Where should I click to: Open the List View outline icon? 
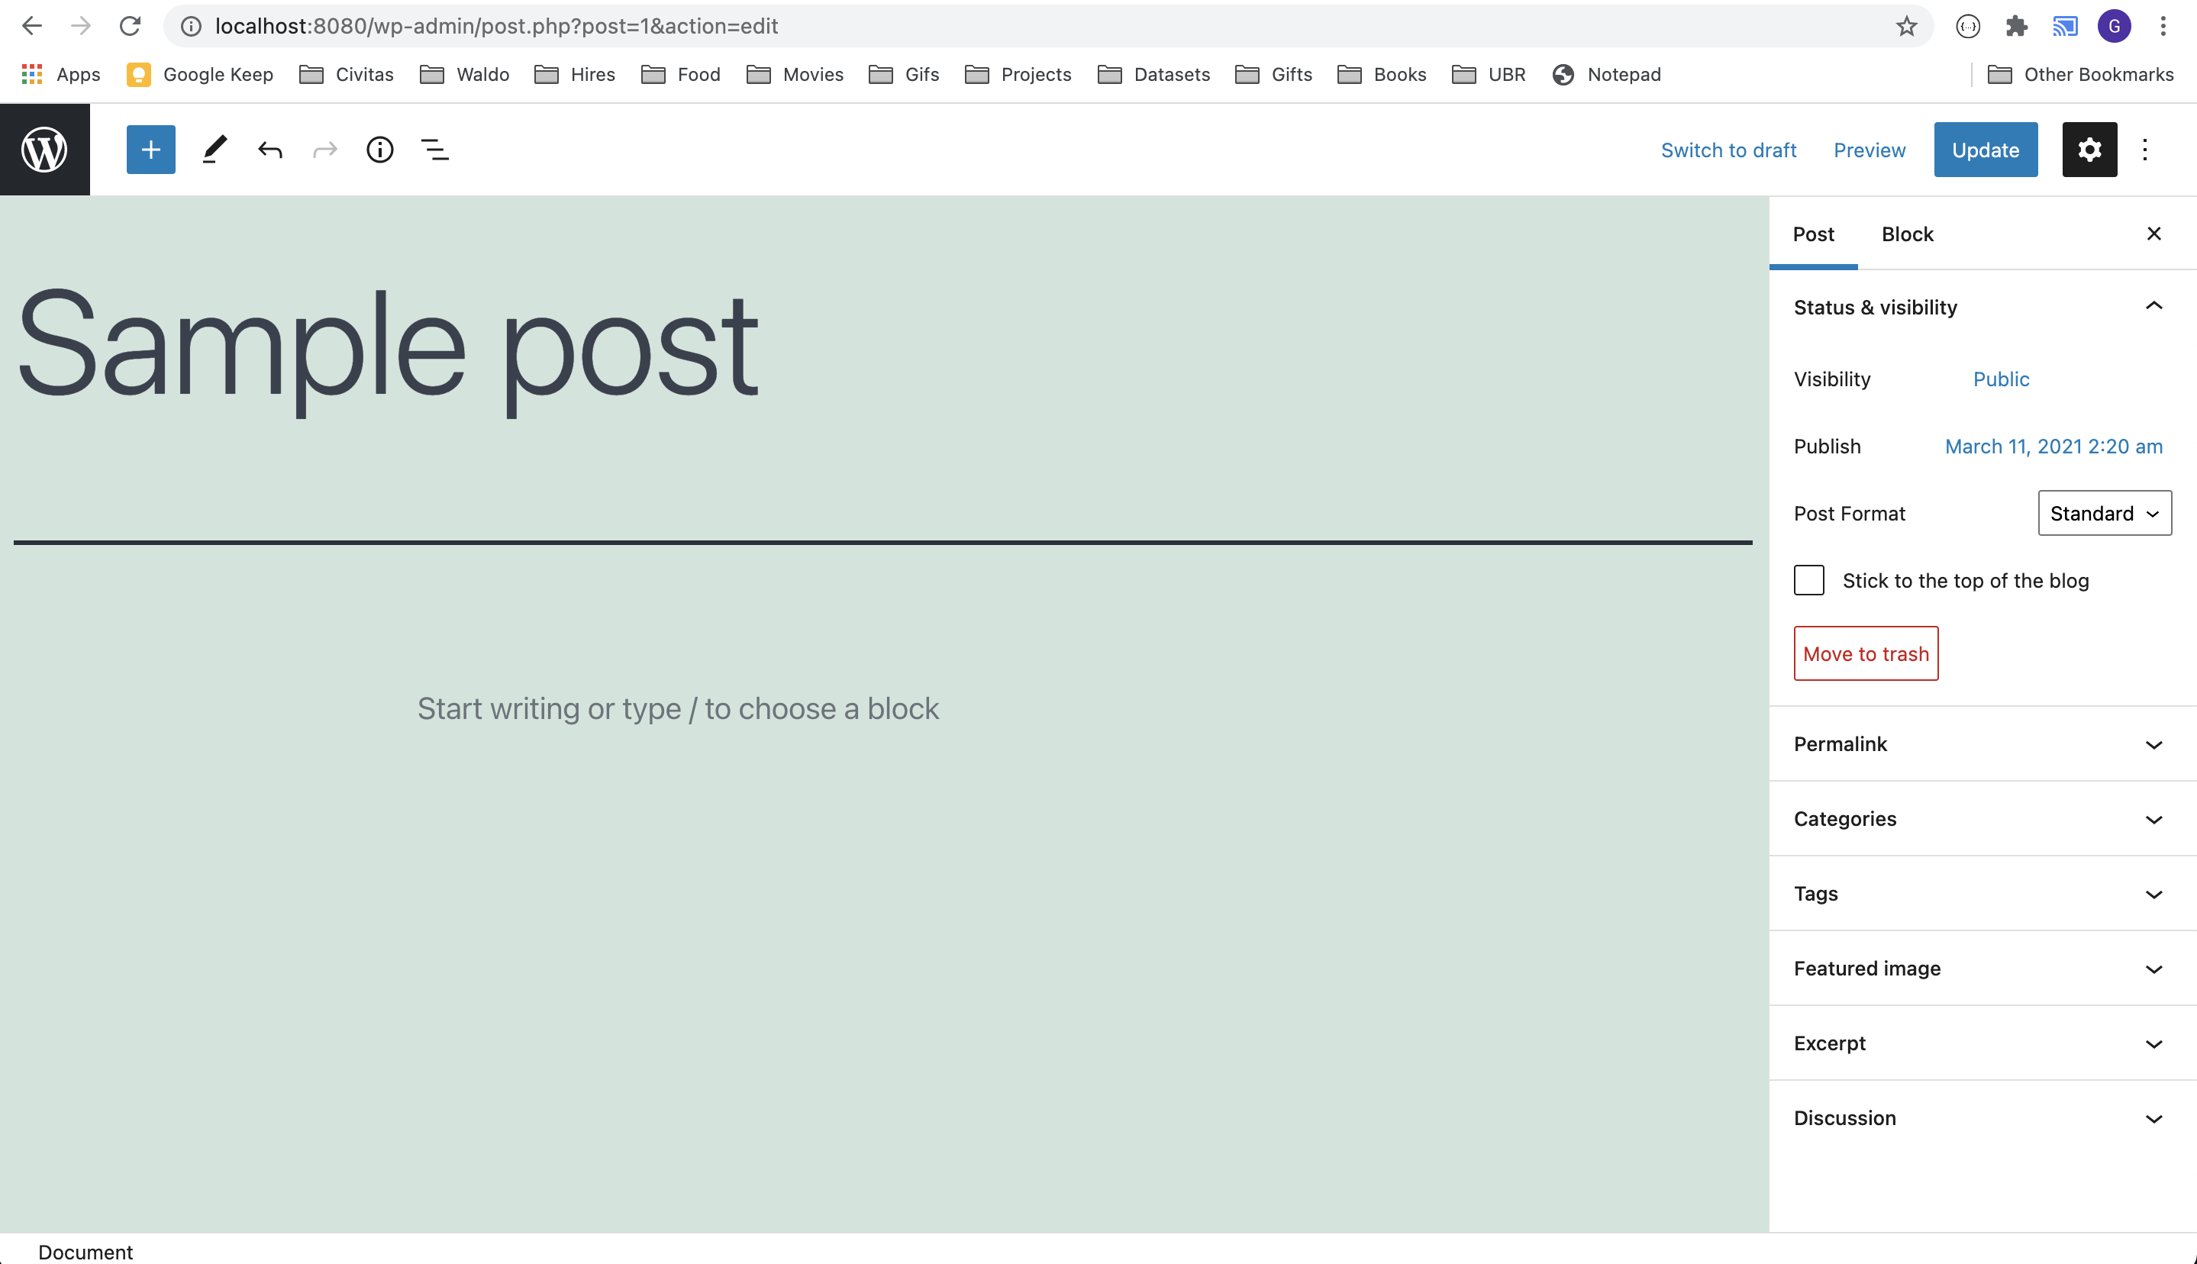[434, 150]
